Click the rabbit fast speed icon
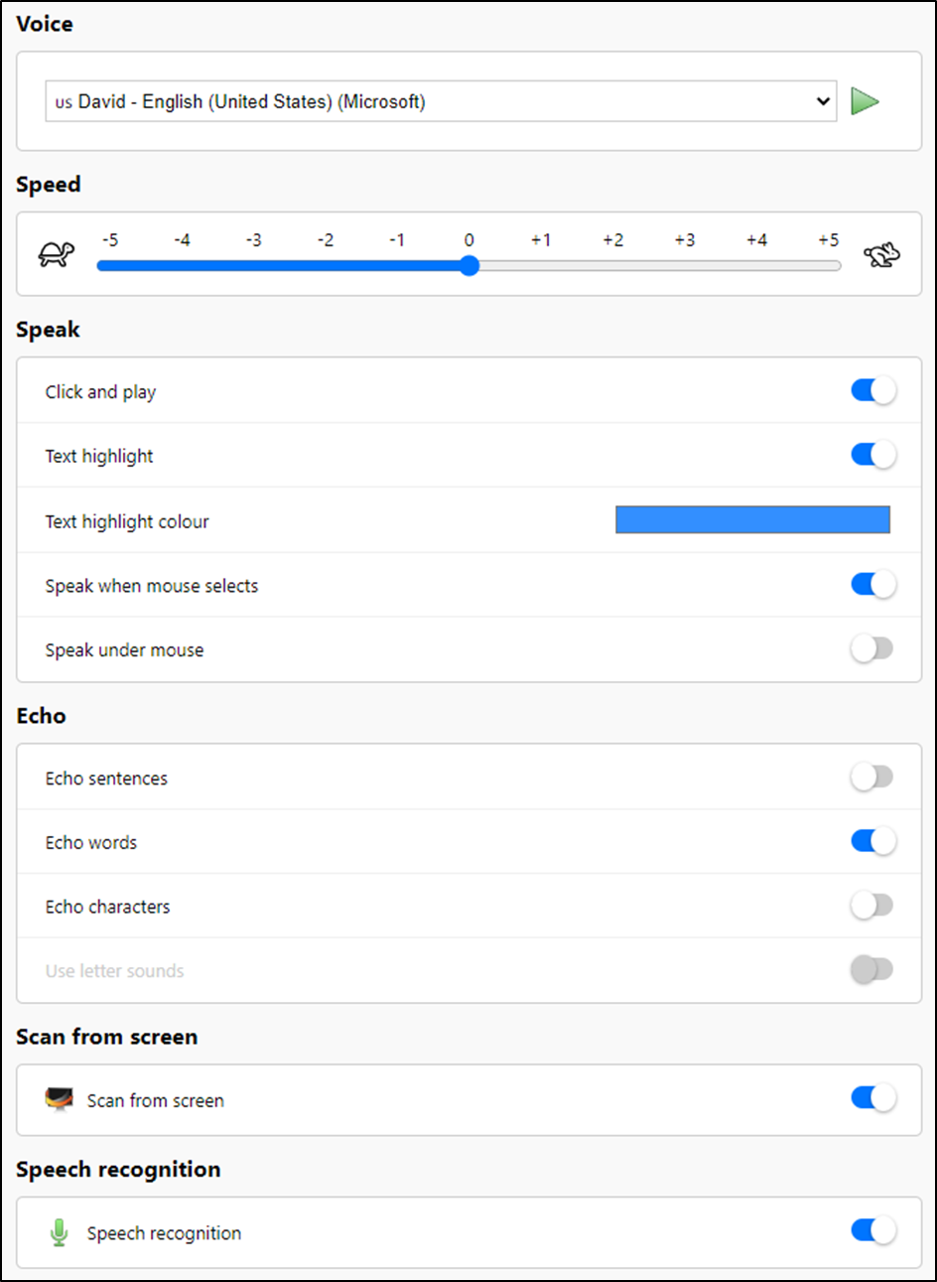 point(881,256)
